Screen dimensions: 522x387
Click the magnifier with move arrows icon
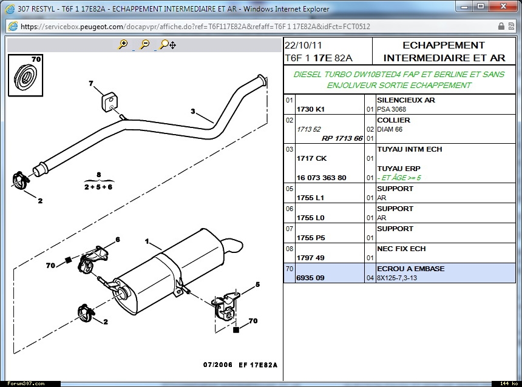[168, 44]
